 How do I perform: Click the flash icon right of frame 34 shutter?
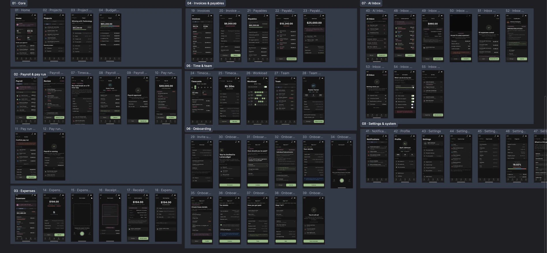click(x=349, y=181)
